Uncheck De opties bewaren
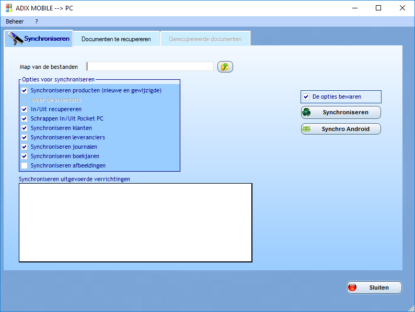415x312 pixels. coord(306,97)
